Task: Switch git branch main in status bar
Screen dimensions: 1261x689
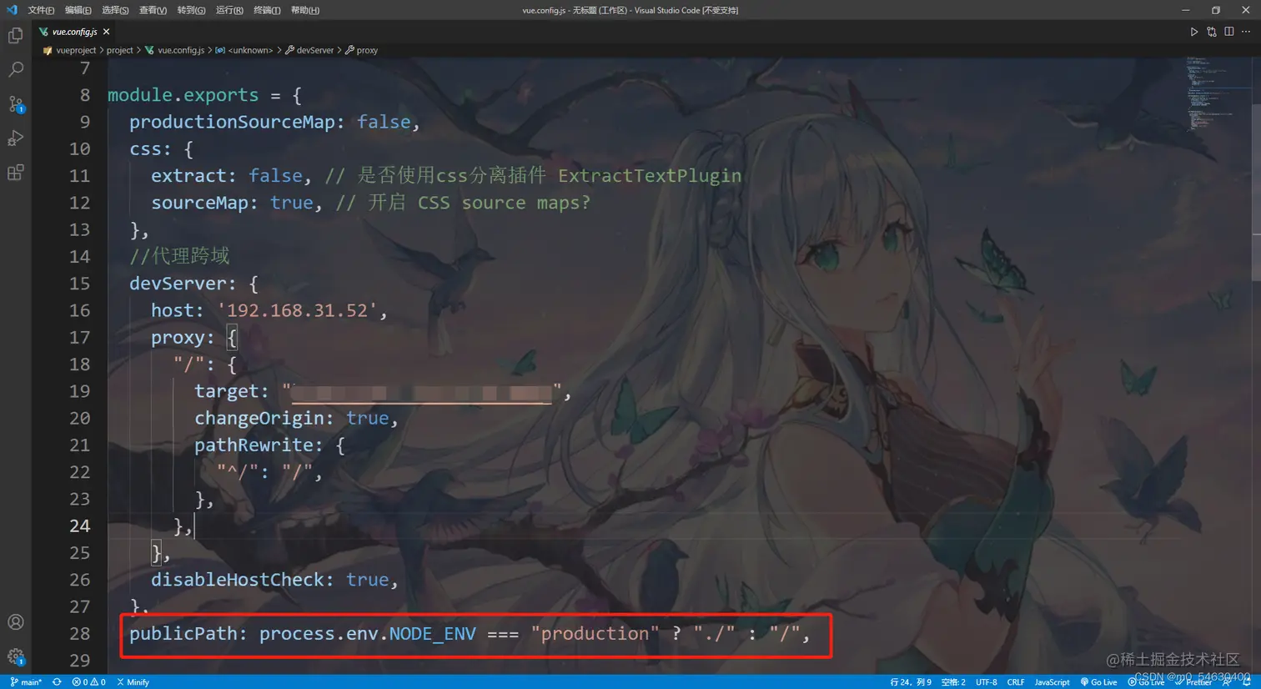Action: [26, 682]
